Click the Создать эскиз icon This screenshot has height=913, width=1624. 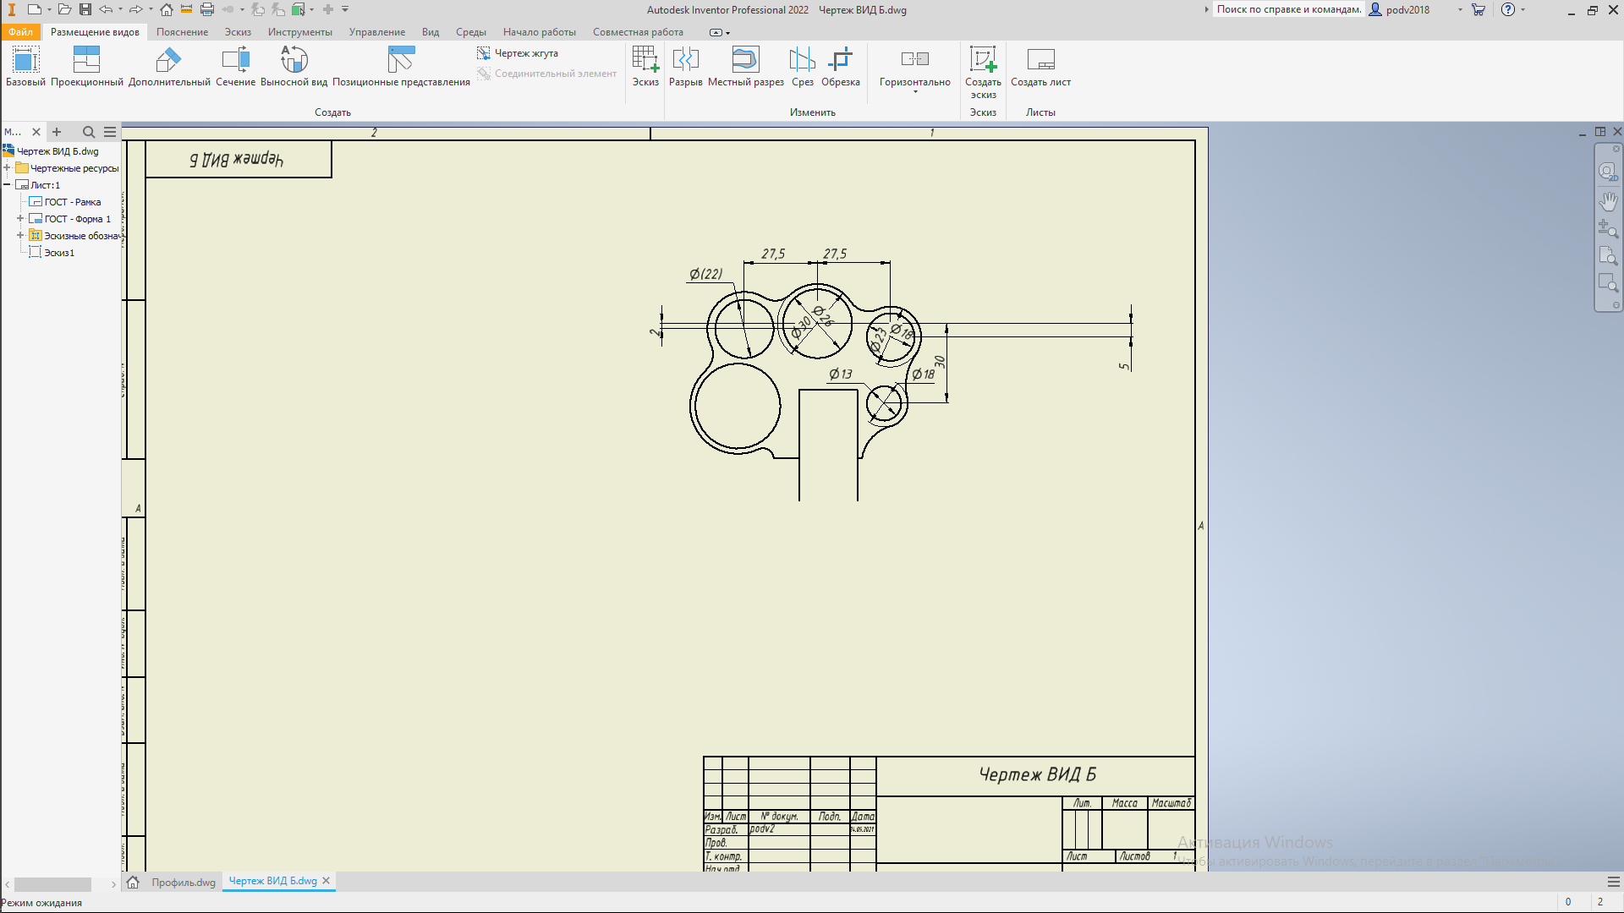click(983, 61)
